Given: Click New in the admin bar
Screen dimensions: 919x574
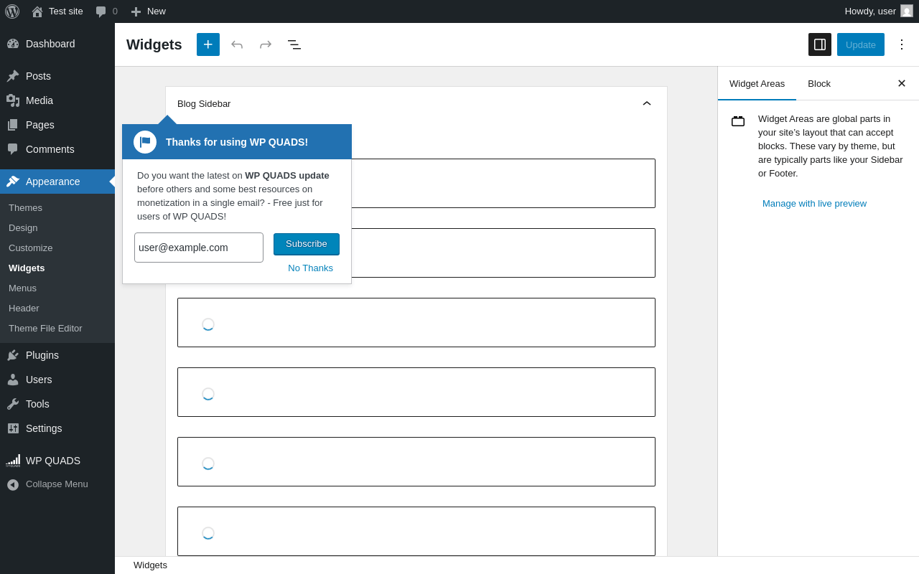Looking at the screenshot, I should click(149, 11).
